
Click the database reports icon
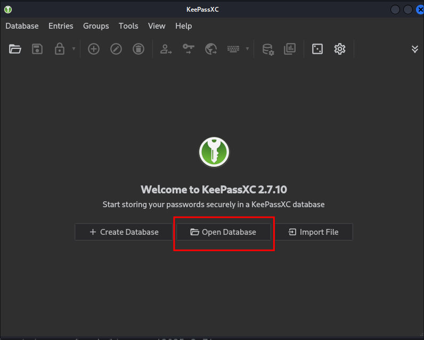pyautogui.click(x=290, y=49)
